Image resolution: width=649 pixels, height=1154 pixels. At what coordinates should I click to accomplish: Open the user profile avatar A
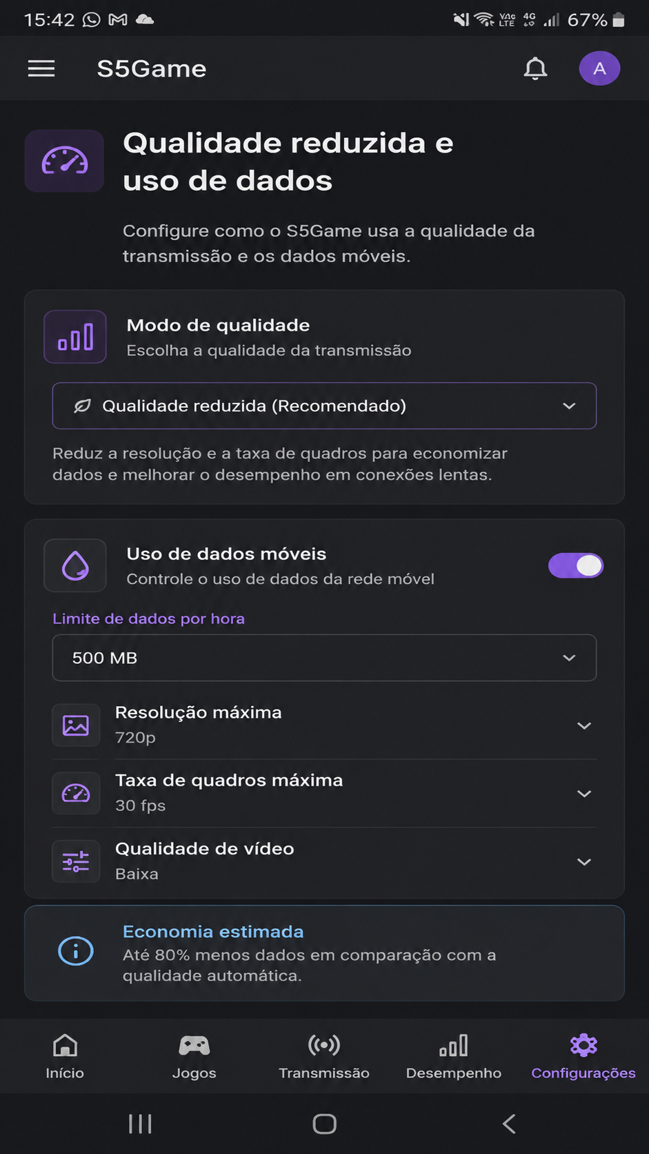point(599,68)
